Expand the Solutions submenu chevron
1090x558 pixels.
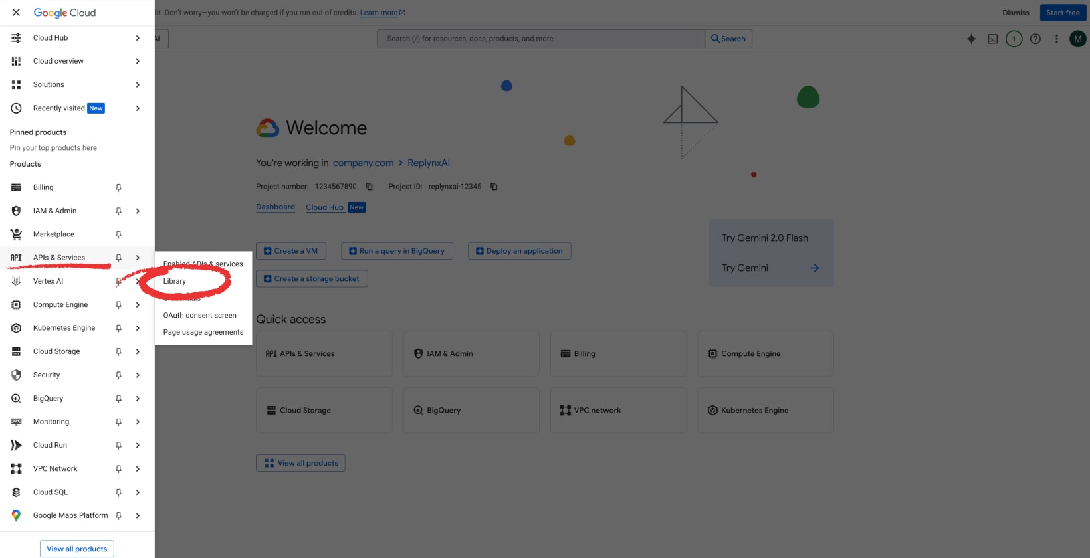(138, 85)
